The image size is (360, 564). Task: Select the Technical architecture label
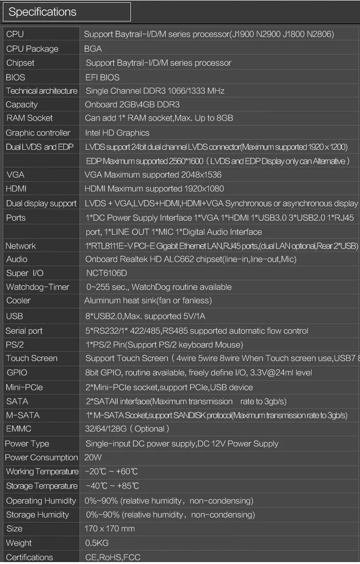click(42, 91)
